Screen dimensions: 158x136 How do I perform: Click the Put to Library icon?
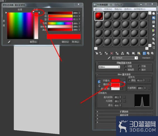pyautogui.click(x=128, y=53)
